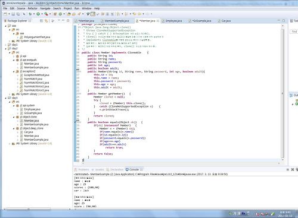This screenshot has height=218, width=298.
Task: Minimize the editor area
Action: tap(279, 21)
